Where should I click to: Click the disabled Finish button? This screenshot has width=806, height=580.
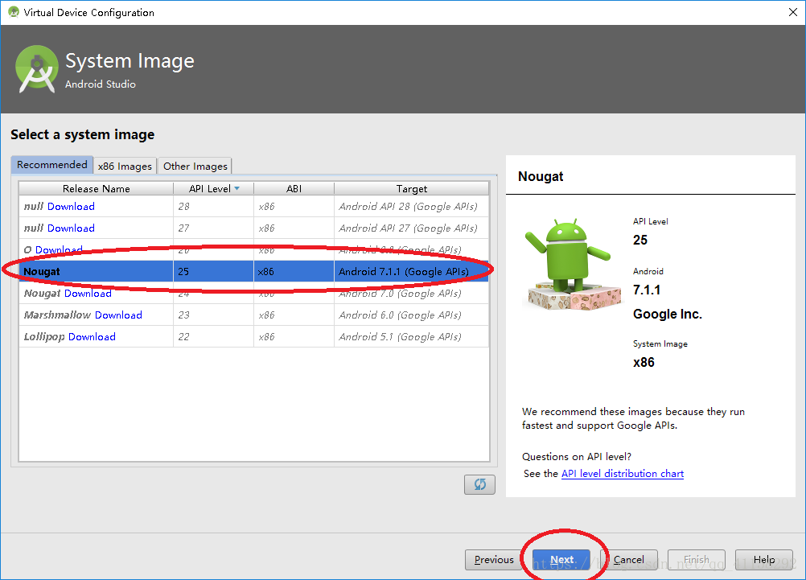click(x=697, y=559)
